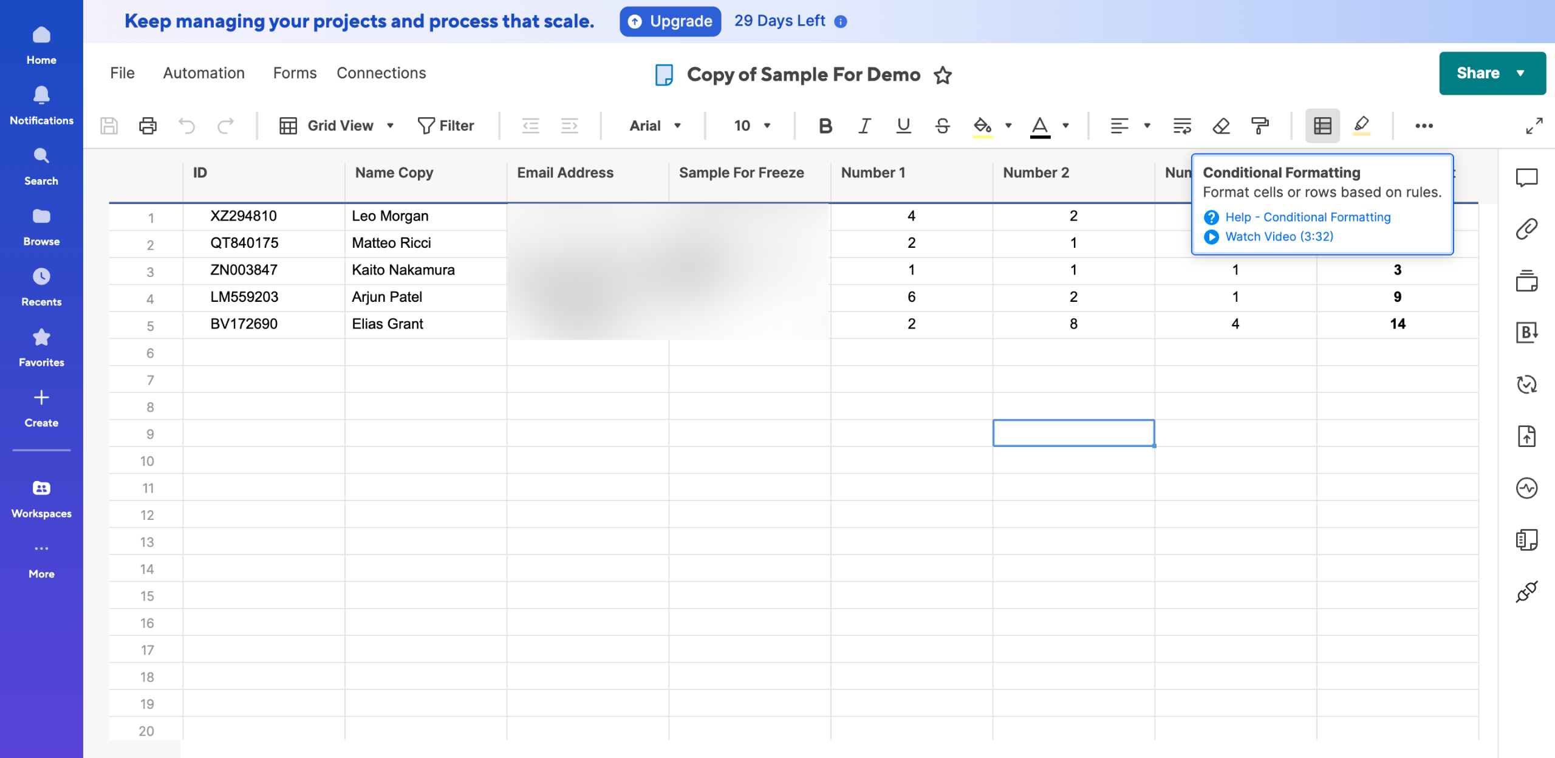The height and width of the screenshot is (758, 1555).
Task: Click the Highlight Changes icon
Action: [1362, 126]
